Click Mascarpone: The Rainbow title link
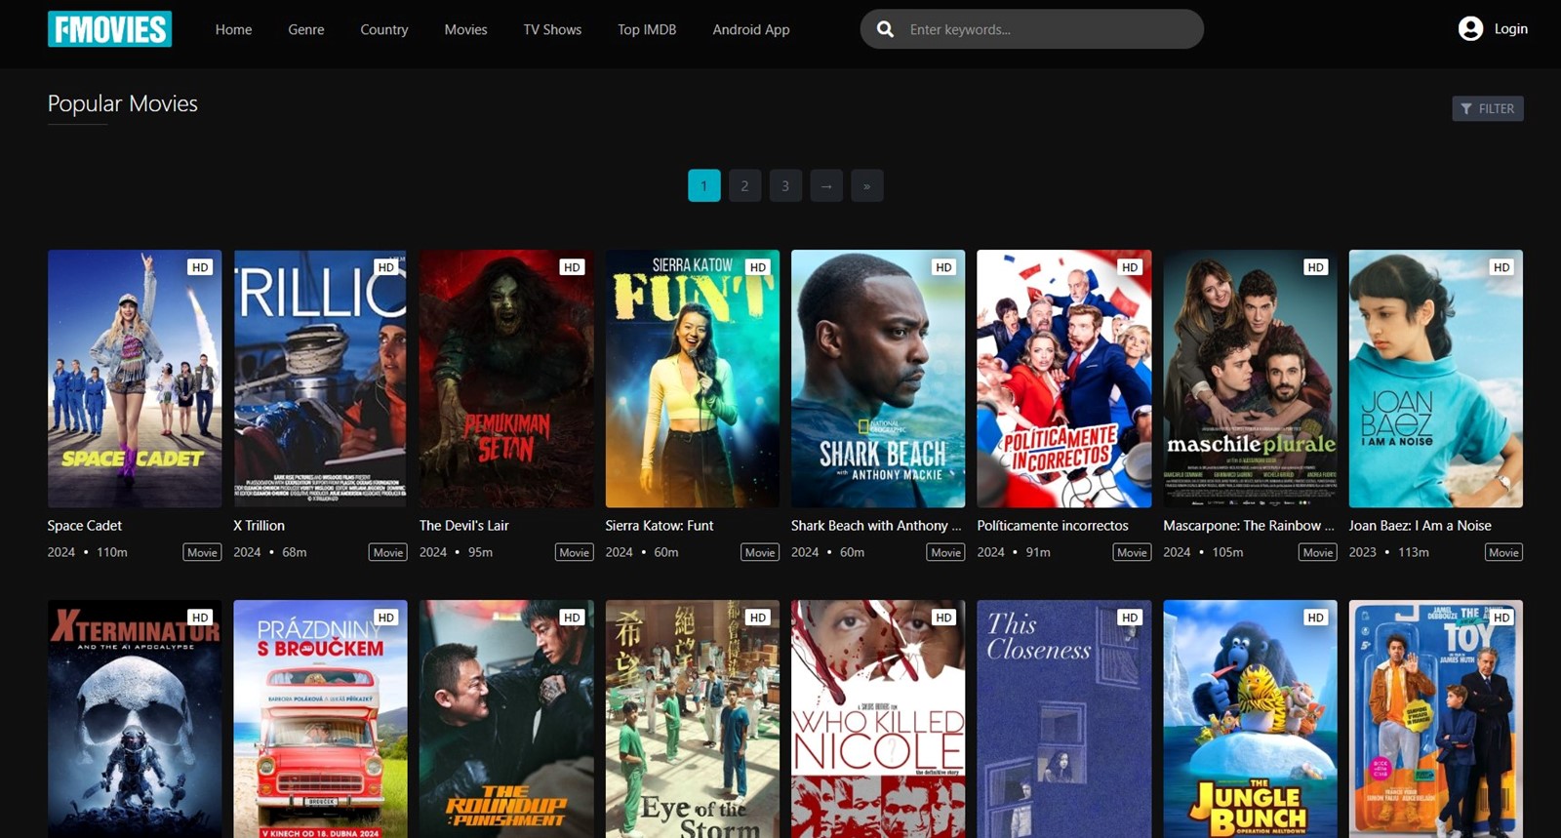1561x838 pixels. 1249,525
